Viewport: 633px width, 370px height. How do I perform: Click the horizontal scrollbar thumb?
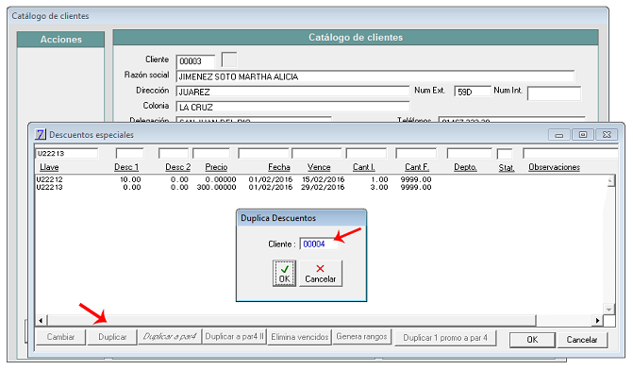292,320
